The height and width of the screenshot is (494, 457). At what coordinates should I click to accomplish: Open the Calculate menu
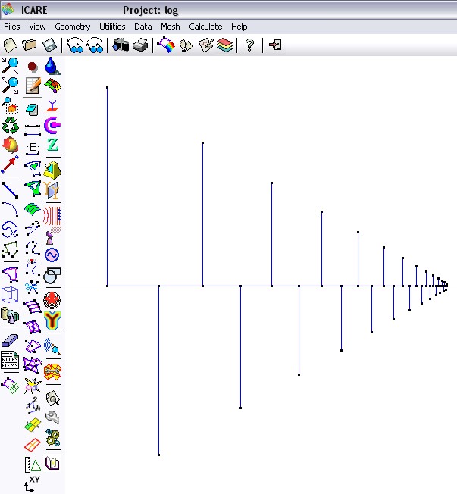pyautogui.click(x=205, y=27)
